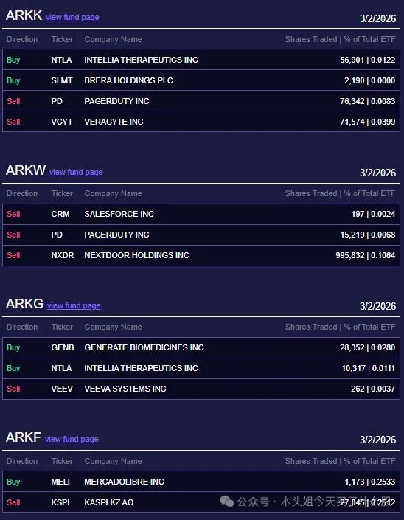Select the MELI MercadoLibre Buy row
The image size is (404, 520).
pyautogui.click(x=201, y=482)
